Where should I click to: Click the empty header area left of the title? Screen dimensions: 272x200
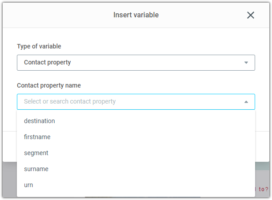coord(57,15)
